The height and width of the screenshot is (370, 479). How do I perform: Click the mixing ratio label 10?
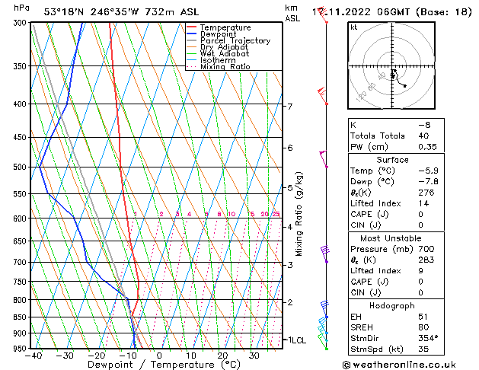click(232, 214)
